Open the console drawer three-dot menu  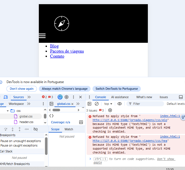click(x=89, y=97)
